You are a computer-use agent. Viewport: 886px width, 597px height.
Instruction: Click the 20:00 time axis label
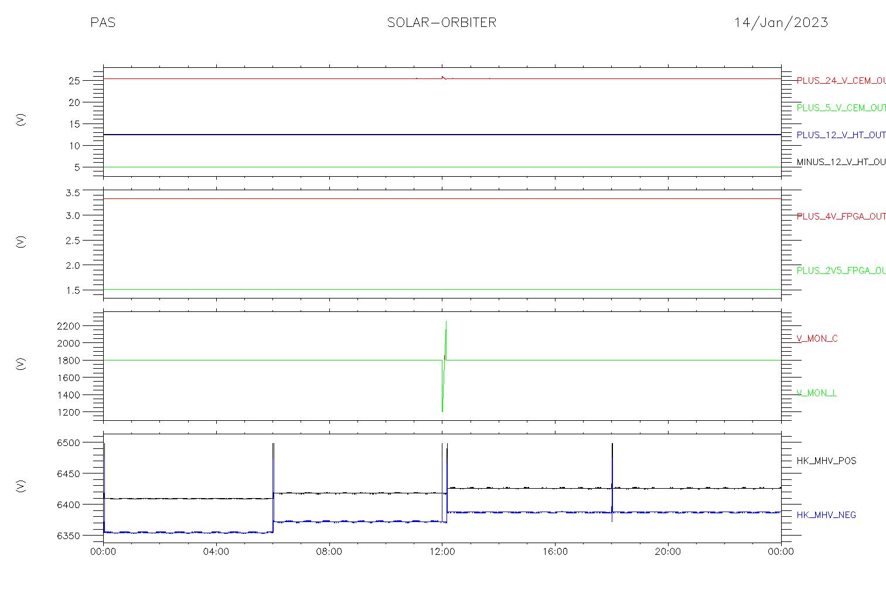(667, 551)
